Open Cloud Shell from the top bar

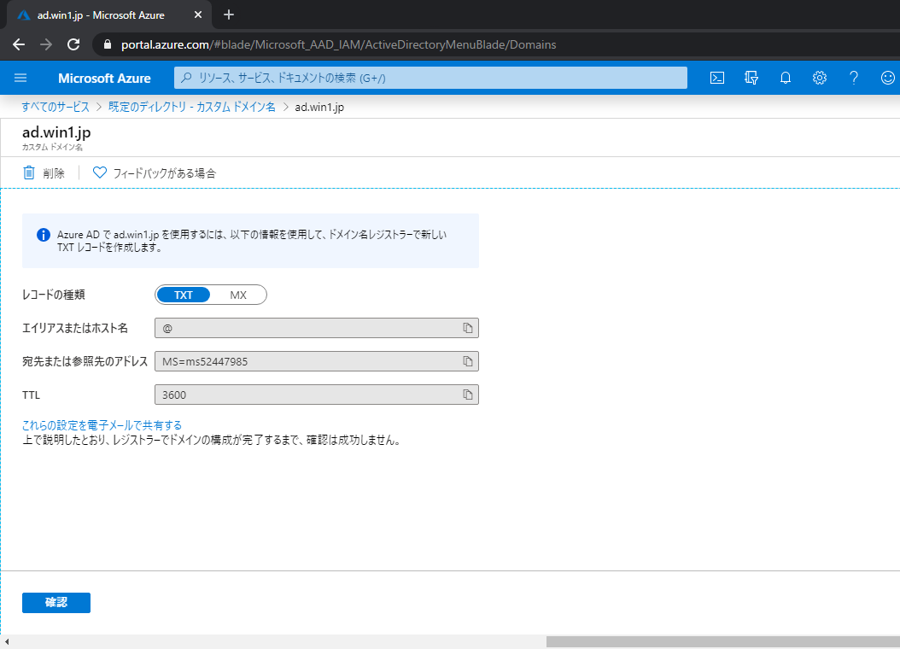(x=717, y=78)
